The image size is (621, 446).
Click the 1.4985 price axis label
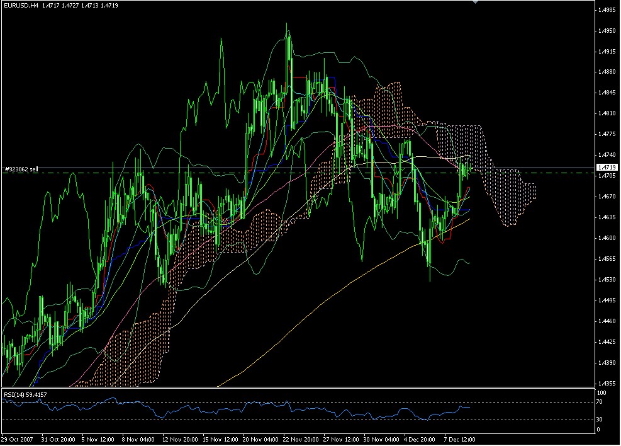(607, 10)
